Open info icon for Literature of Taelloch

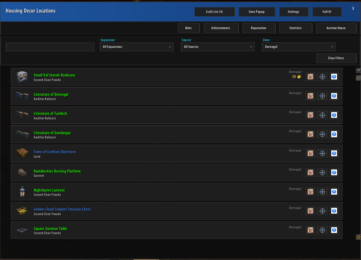[x=334, y=115]
